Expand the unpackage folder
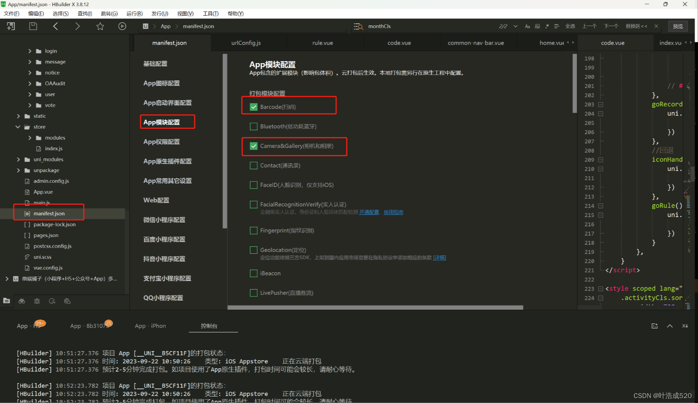 pyautogui.click(x=18, y=170)
